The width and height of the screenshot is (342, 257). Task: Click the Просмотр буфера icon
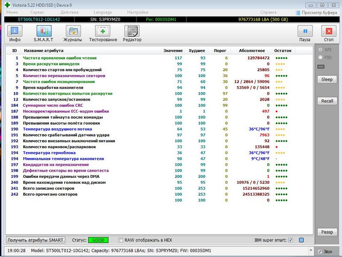297,12
